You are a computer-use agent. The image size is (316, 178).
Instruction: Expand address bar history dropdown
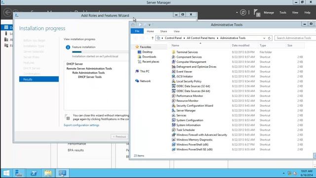click(264, 38)
